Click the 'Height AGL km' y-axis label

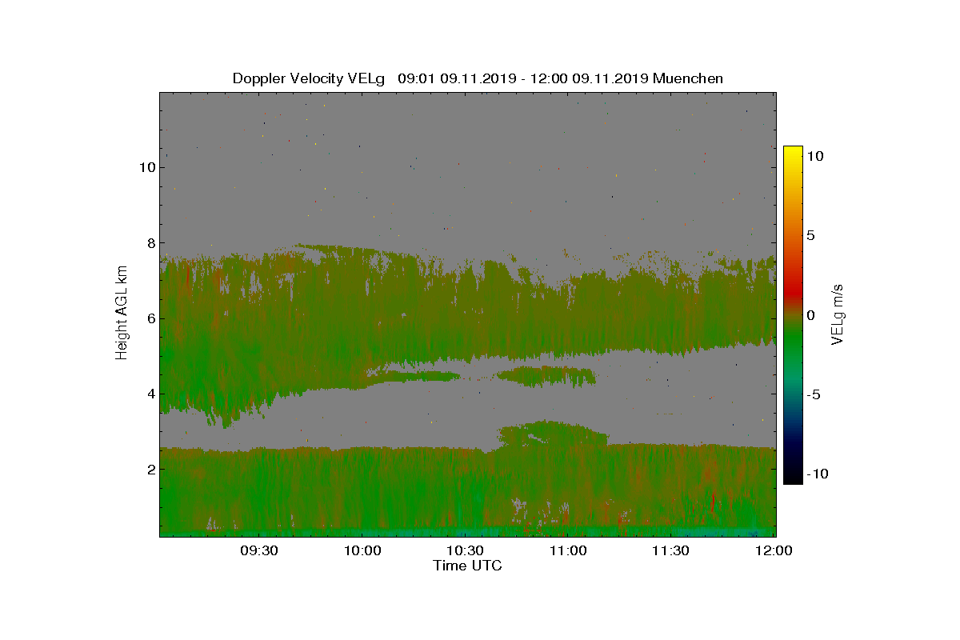pyautogui.click(x=122, y=314)
